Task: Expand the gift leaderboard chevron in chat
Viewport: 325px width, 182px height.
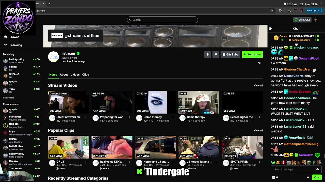Action: [296, 44]
